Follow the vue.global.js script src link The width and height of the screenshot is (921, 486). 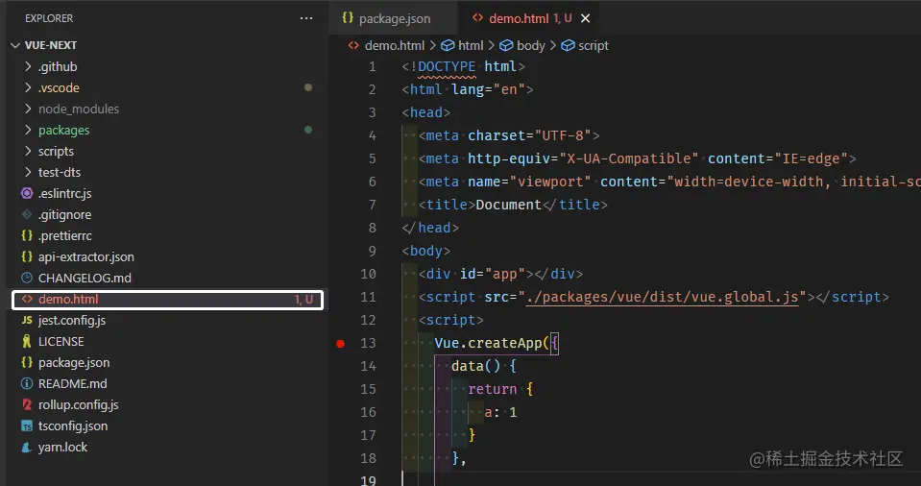click(x=662, y=297)
